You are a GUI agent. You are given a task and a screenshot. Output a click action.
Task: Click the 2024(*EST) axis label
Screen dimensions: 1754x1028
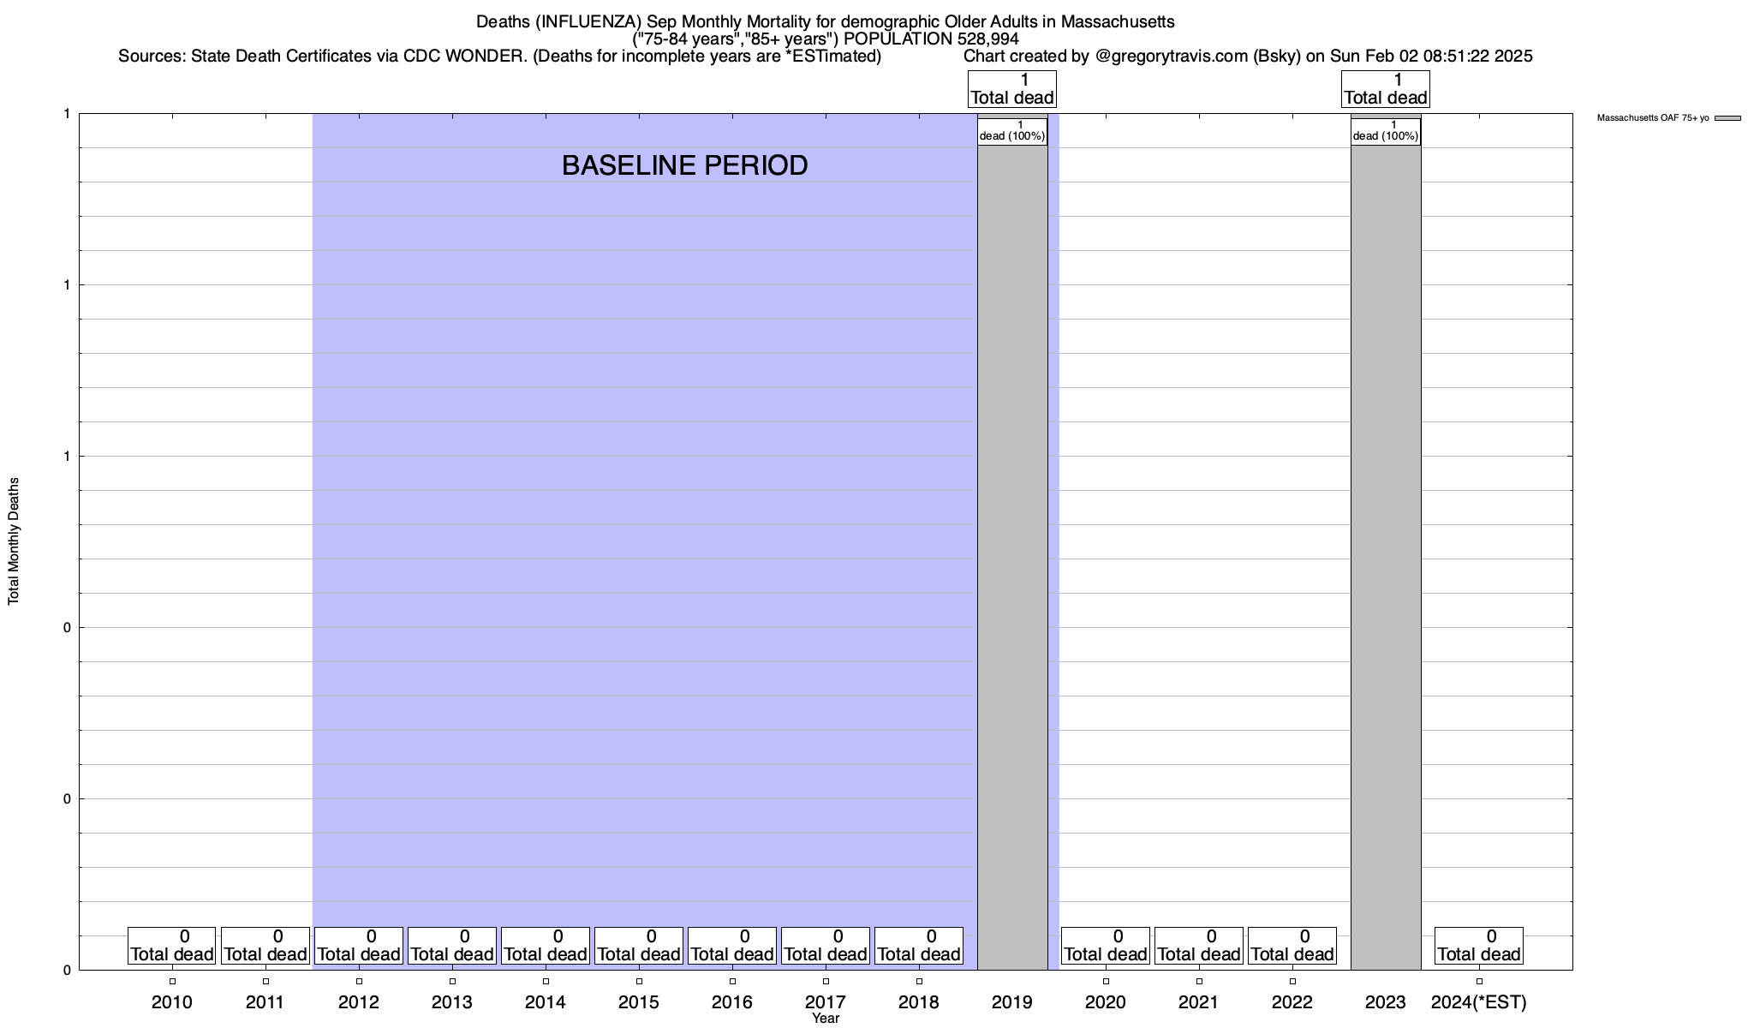pyautogui.click(x=1478, y=1002)
